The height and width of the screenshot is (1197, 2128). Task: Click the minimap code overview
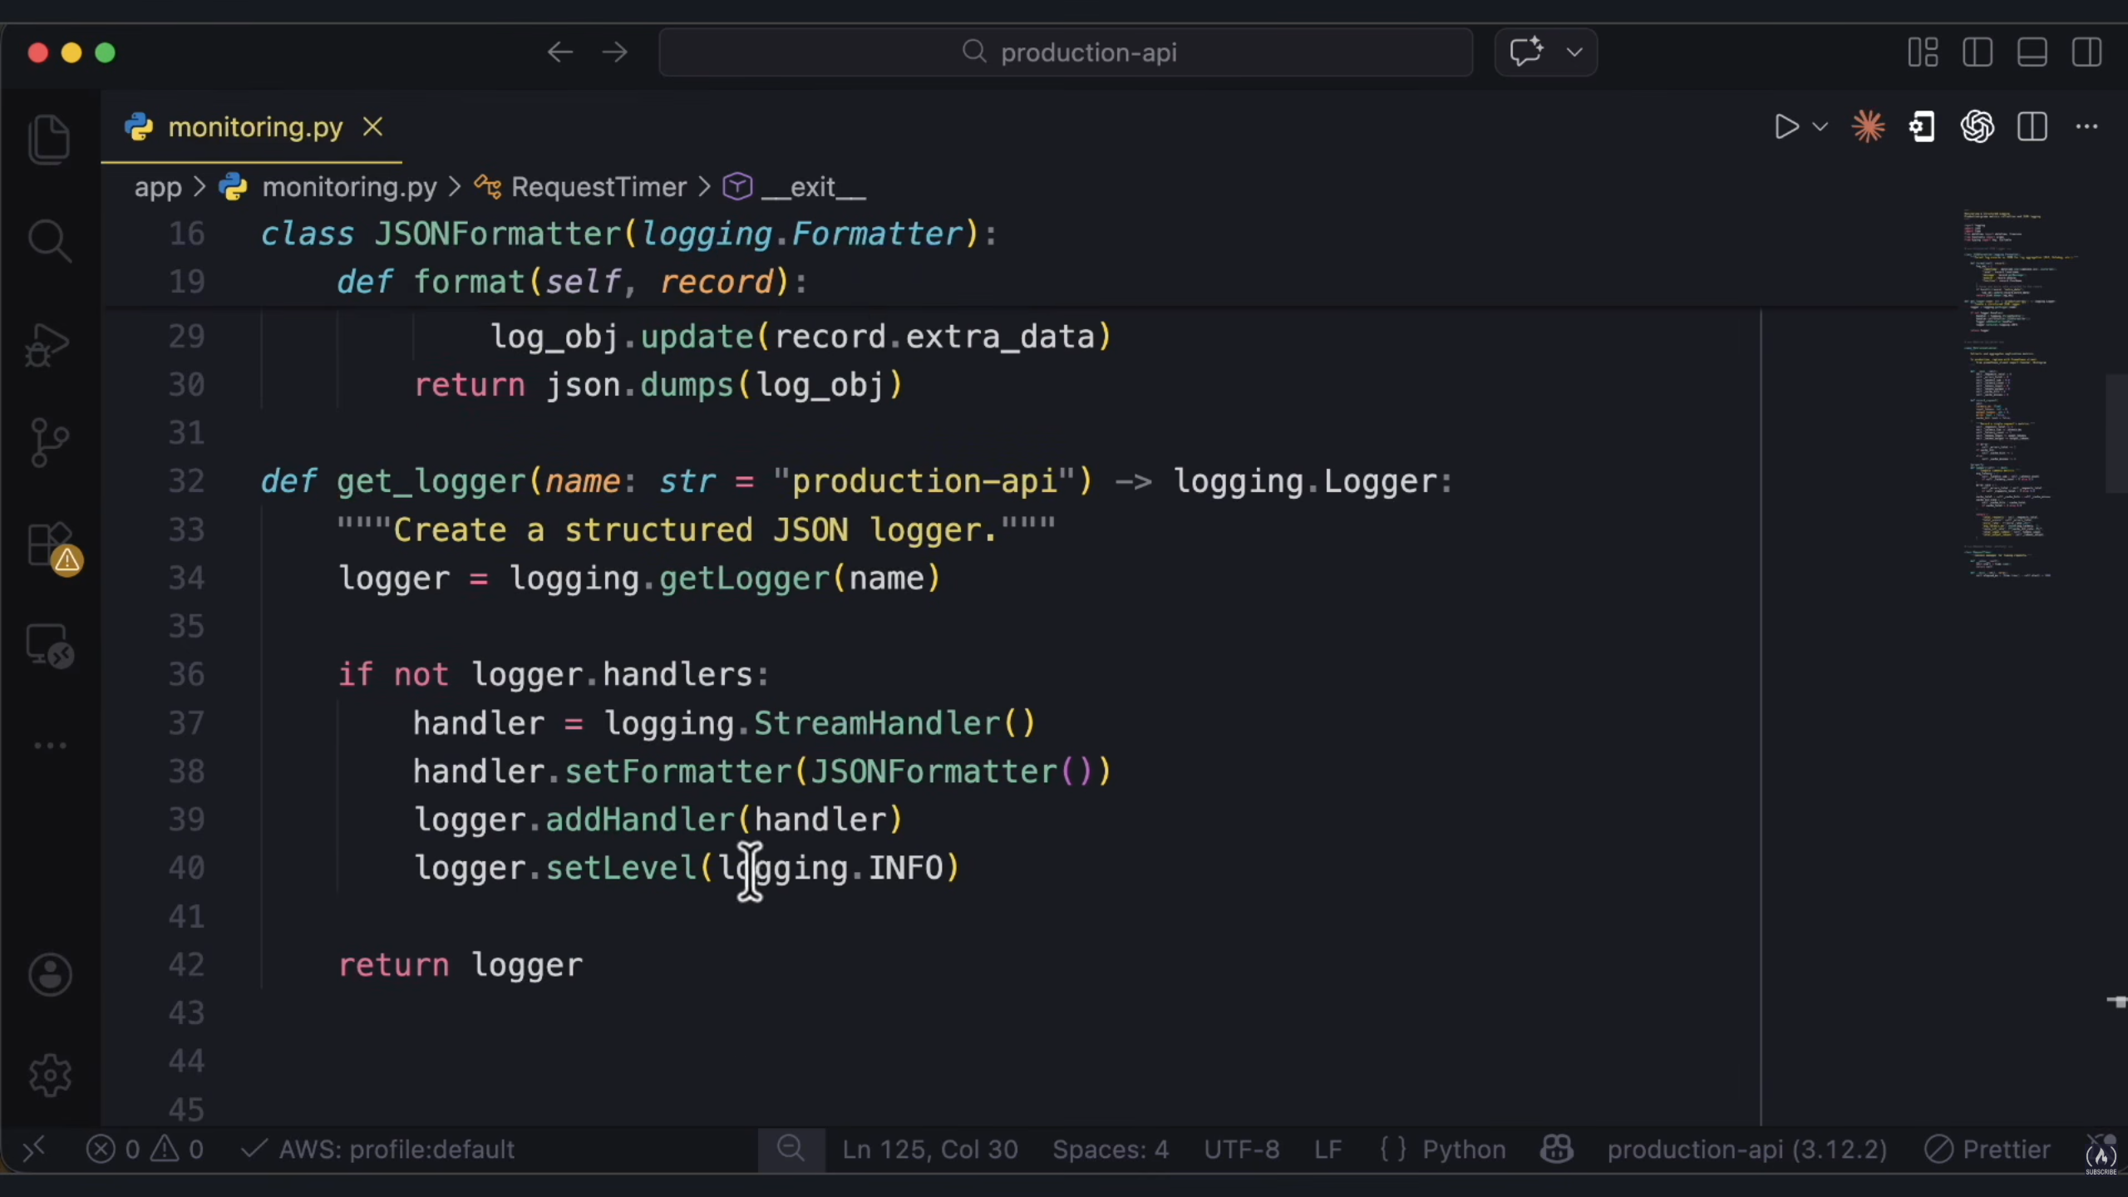pyautogui.click(x=2022, y=394)
